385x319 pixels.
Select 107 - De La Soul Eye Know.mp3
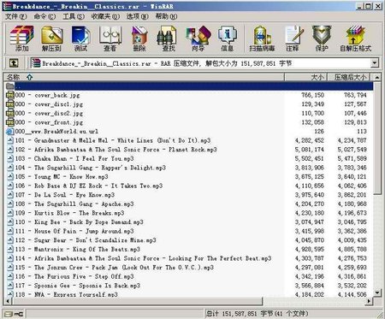point(65,195)
